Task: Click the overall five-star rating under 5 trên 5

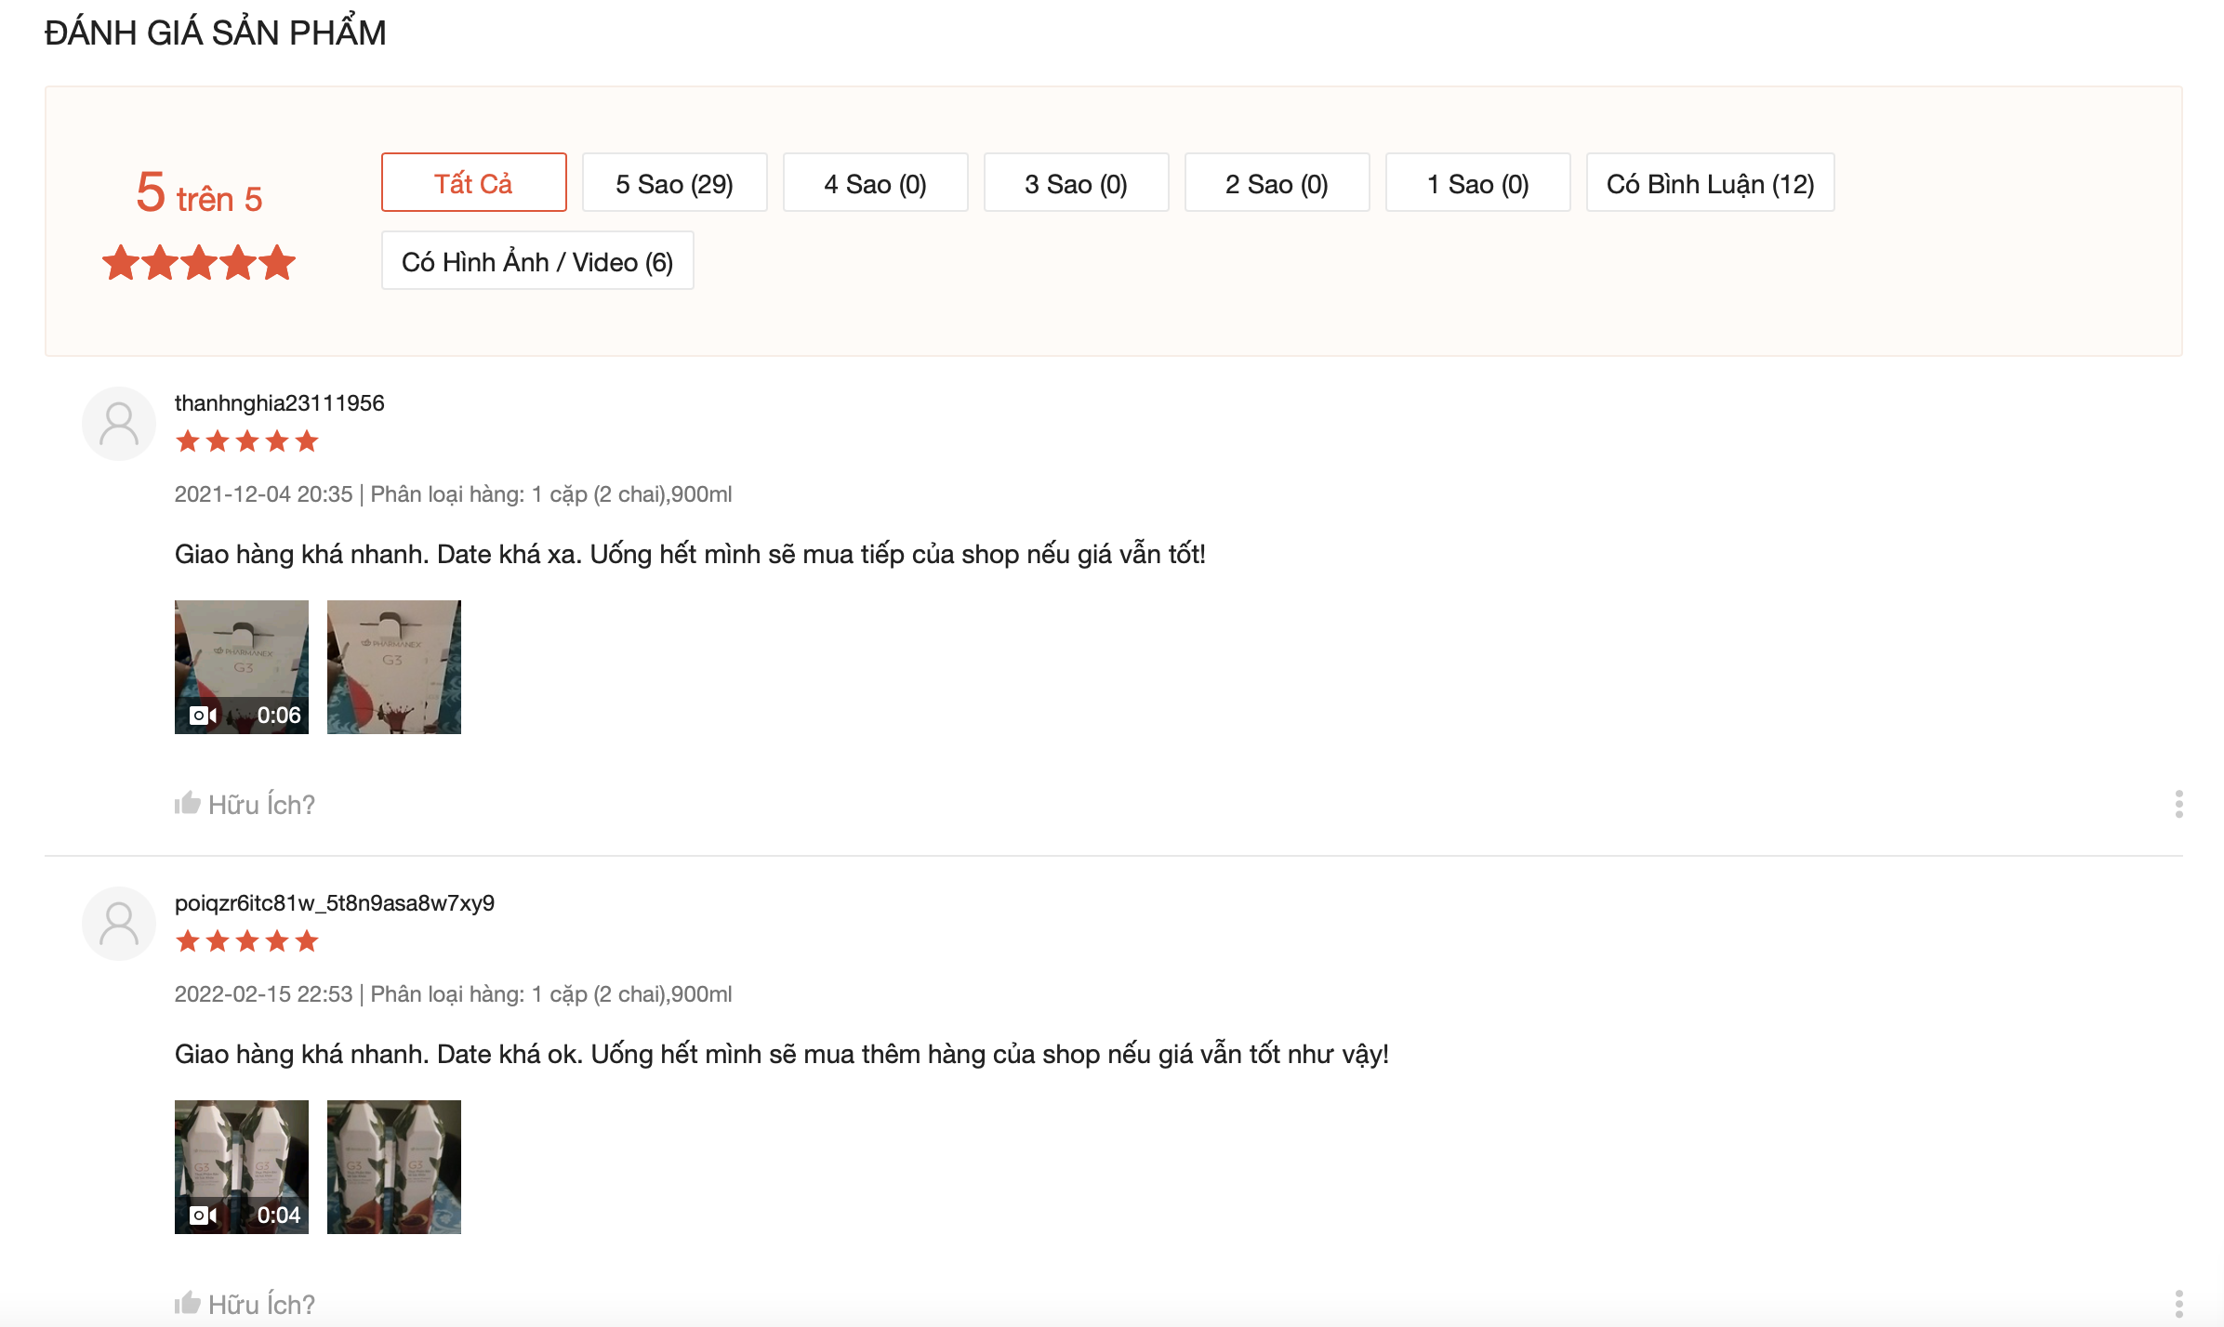Action: coord(199,263)
